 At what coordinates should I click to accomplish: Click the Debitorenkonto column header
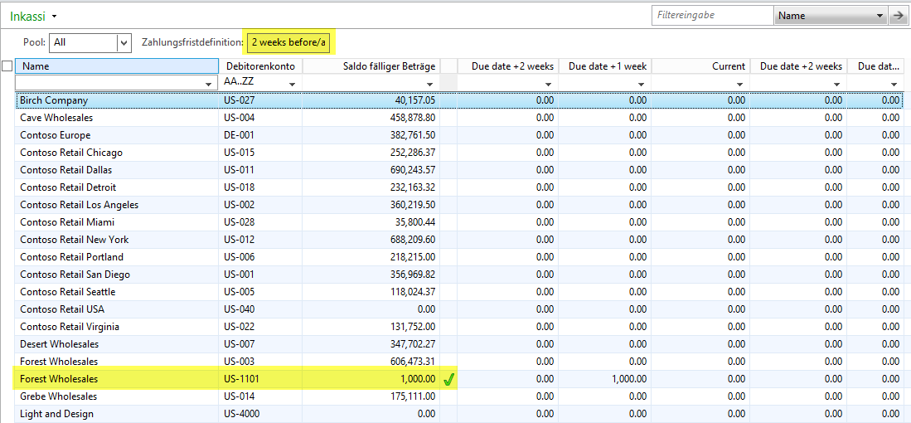pos(259,66)
